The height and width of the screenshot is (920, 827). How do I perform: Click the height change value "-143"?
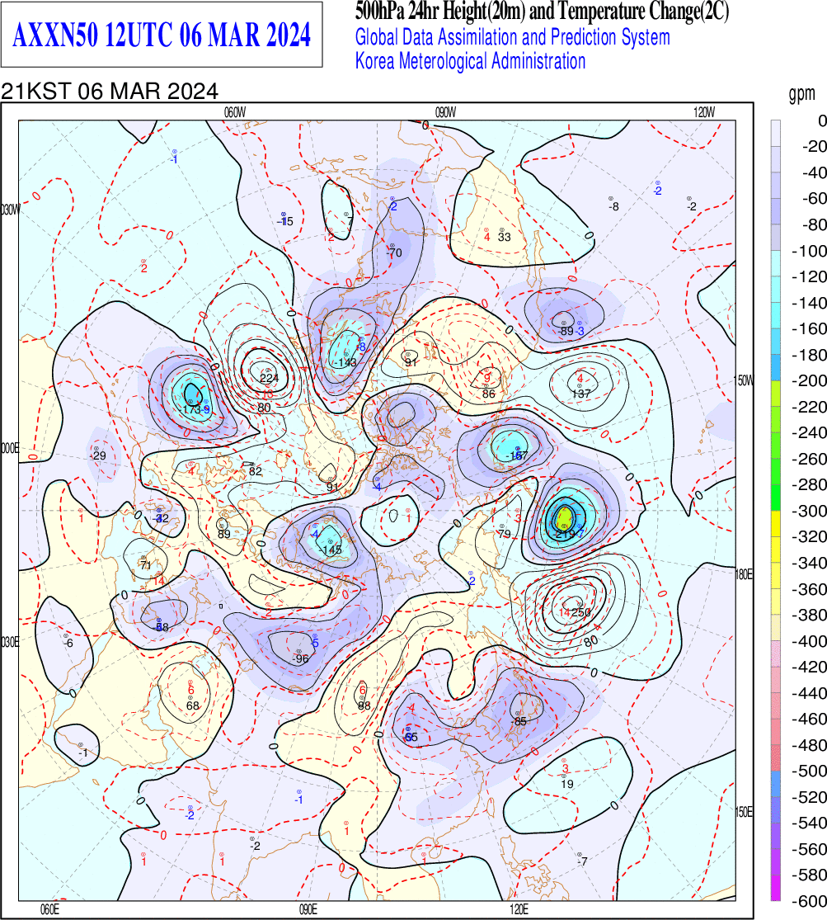(346, 362)
